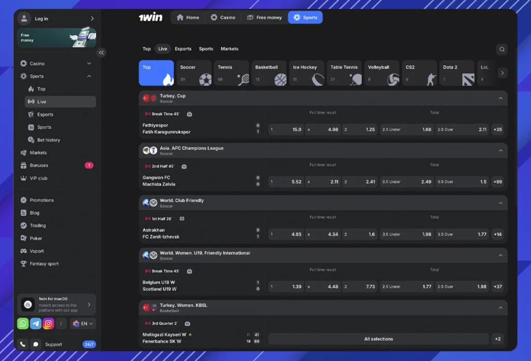Collapse Asia. AFC Champions League group
Viewport: 531px width, 361px height.
click(x=500, y=150)
